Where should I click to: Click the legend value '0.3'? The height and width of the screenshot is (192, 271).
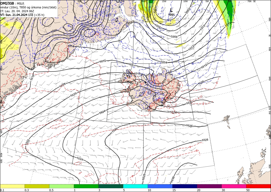(27, 190)
